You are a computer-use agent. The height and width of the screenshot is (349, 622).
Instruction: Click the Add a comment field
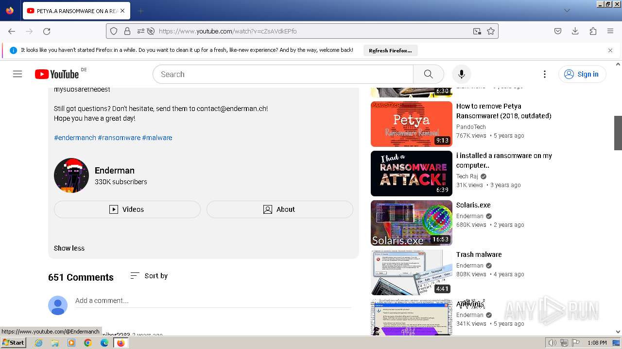[213, 301]
